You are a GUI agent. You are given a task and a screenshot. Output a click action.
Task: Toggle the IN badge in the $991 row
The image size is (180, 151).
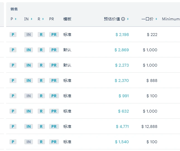point(28,96)
